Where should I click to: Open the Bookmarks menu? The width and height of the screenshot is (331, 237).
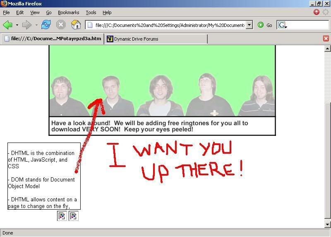(x=68, y=12)
